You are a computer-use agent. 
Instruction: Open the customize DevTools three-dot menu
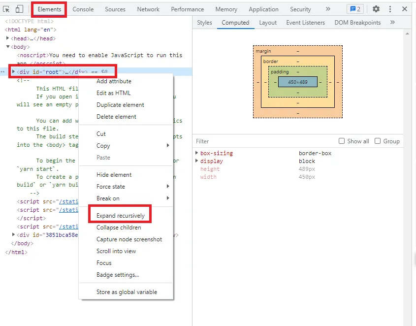point(390,9)
